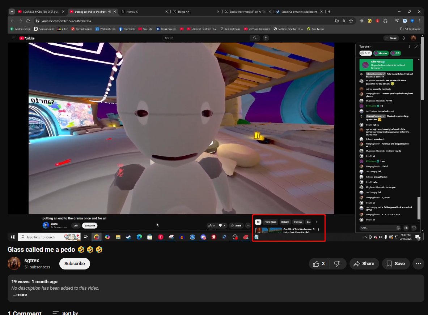Open the three-dot more actions menu beside Save
Screen dimensions: 428x315
click(x=418, y=264)
